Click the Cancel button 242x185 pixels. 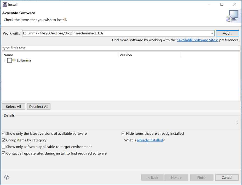point(227,178)
